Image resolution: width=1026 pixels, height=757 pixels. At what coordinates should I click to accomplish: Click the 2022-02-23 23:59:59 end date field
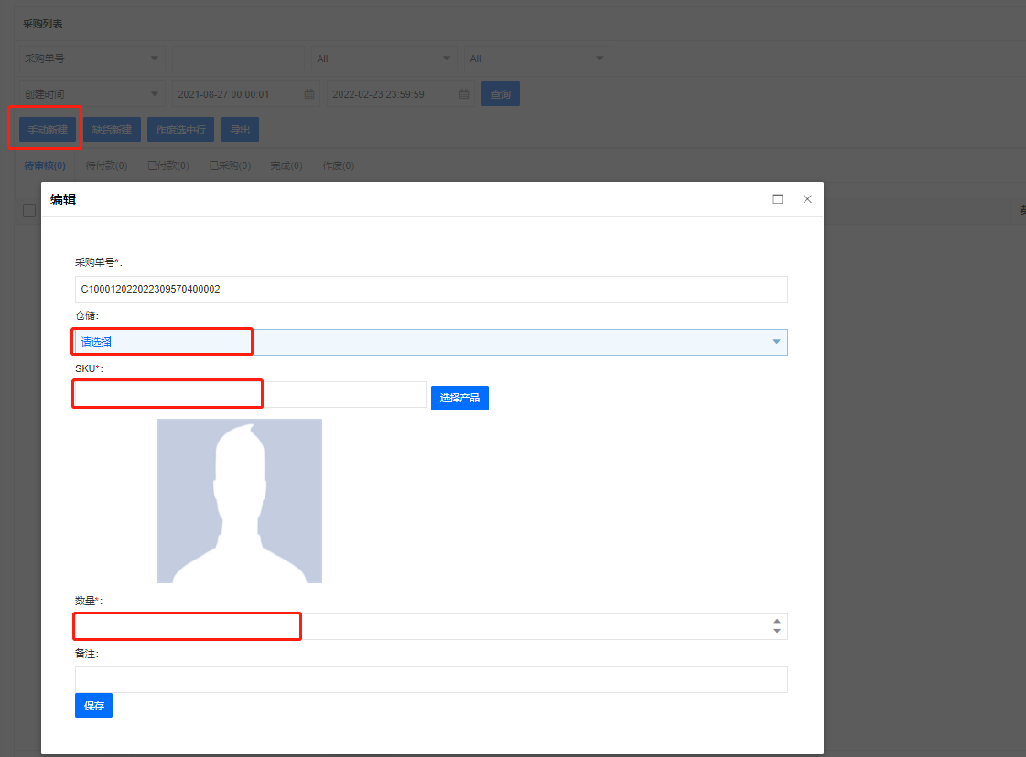pos(401,94)
